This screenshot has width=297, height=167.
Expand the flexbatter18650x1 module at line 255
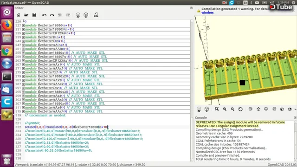[x=23, y=53]
